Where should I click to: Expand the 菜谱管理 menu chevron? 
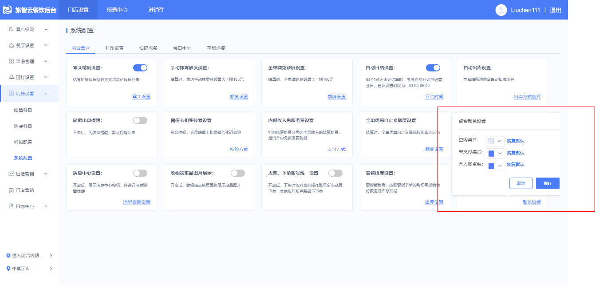[x=46, y=61]
